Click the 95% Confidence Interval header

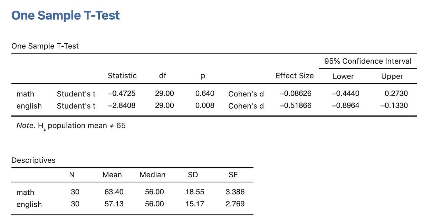pos(368,61)
